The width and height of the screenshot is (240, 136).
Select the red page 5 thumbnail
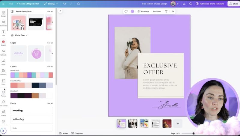[167, 123]
